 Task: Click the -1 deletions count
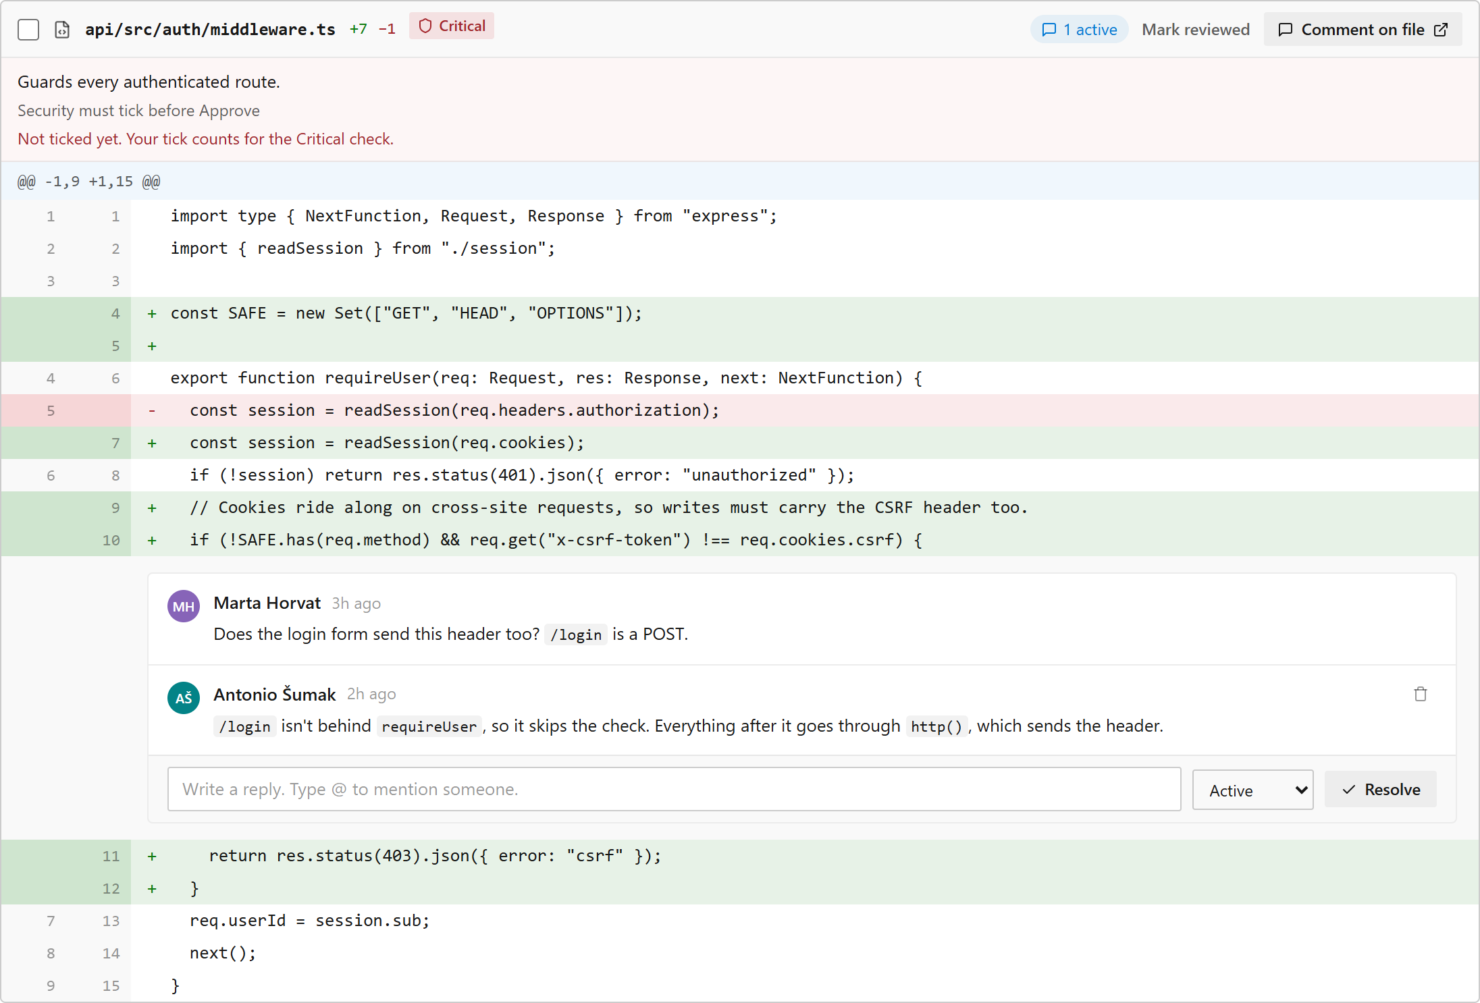tap(387, 30)
